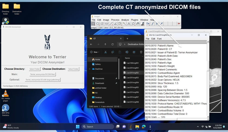The image size is (228, 132).
Task: Open the Process menu in ImageJ
Action: pyautogui.click(x=115, y=20)
